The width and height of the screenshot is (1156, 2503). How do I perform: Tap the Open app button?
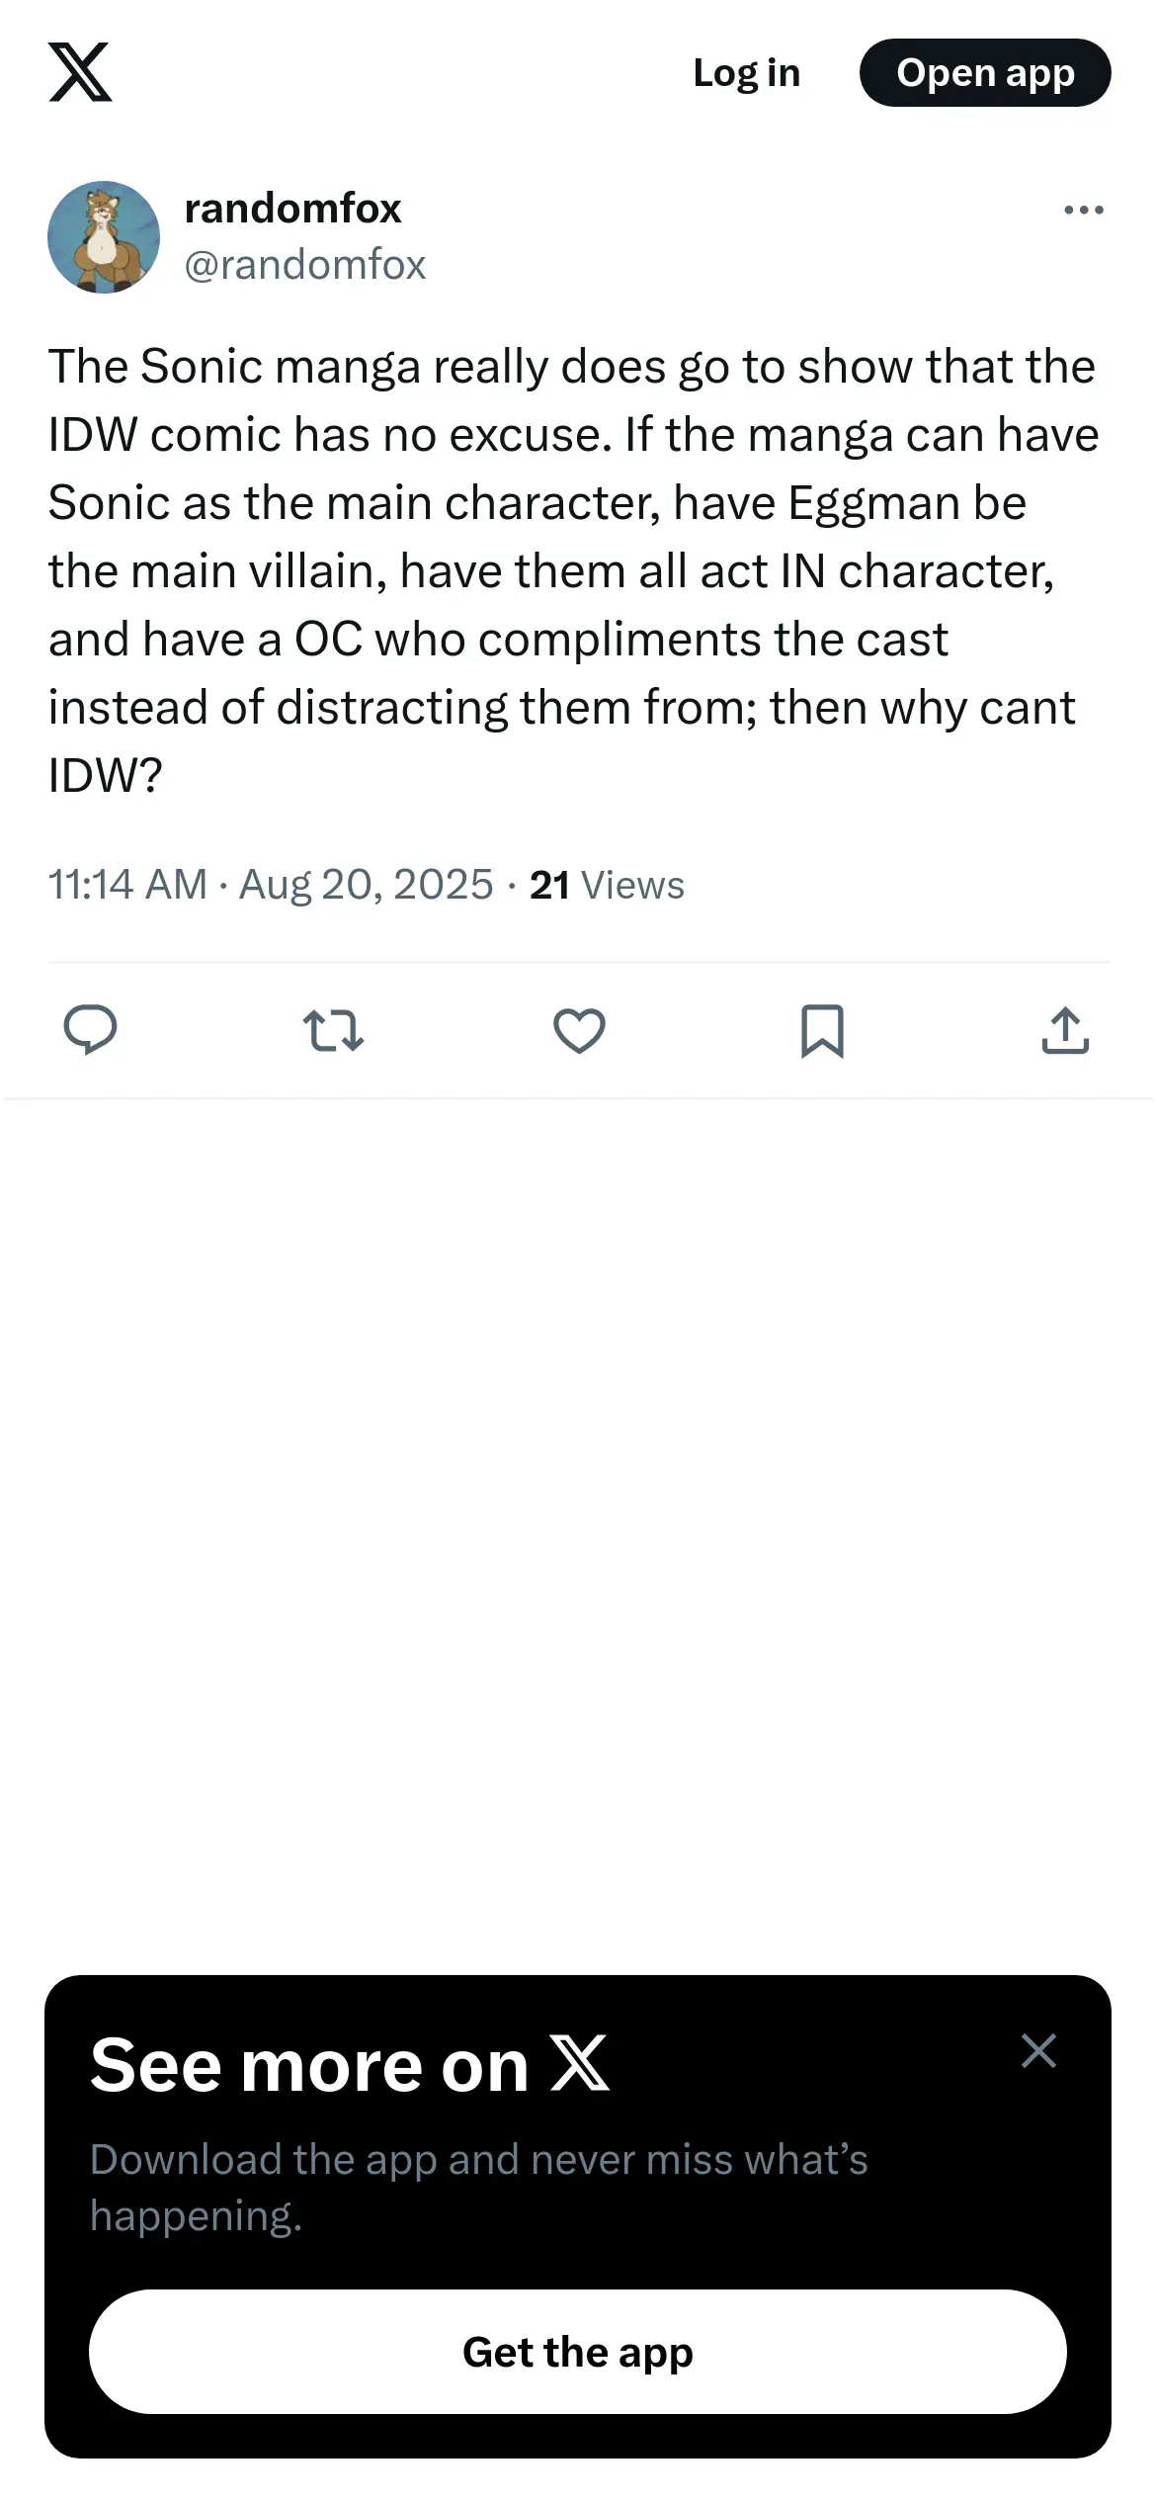click(985, 73)
